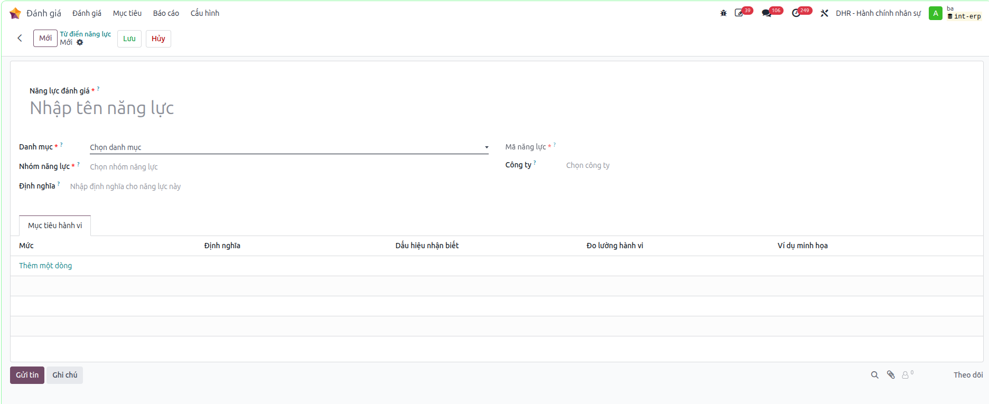Viewport: 989px width, 404px height.
Task: Open the wrench tools icon in the top bar
Action: pos(824,13)
